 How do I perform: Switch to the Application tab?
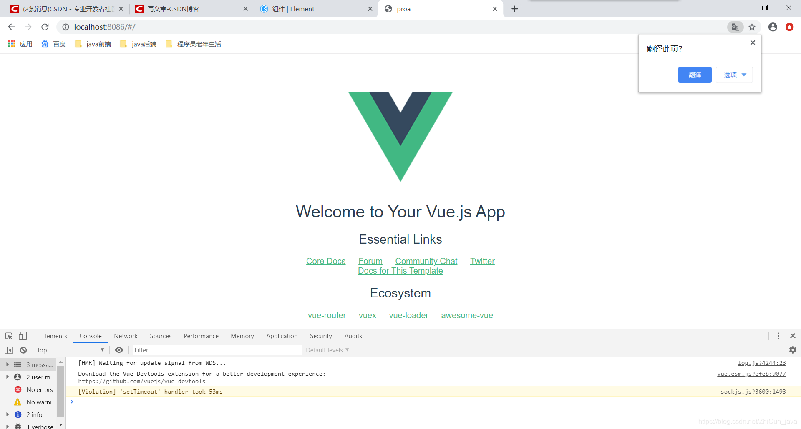282,336
